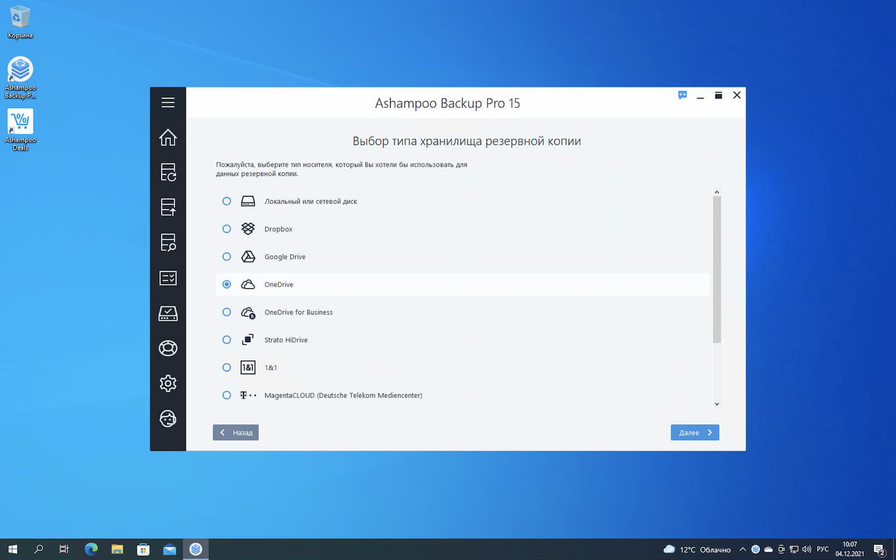This screenshot has width=896, height=560.
Task: Open the hamburger menu in the sidebar
Action: pos(168,103)
